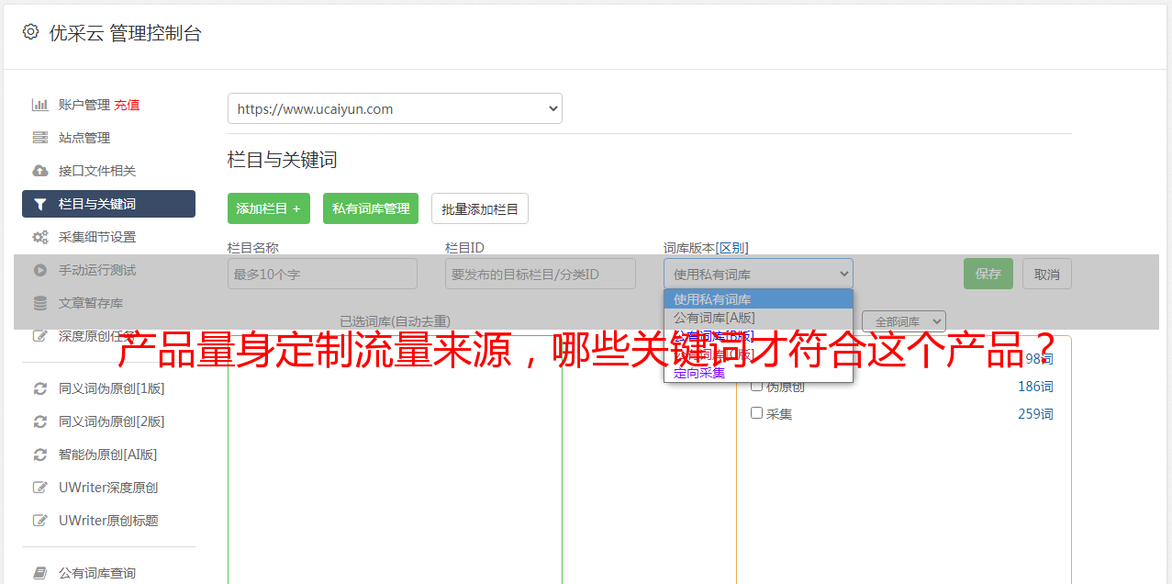
Task: Open UWriter深度原创 in the sidebar
Action: (108, 488)
